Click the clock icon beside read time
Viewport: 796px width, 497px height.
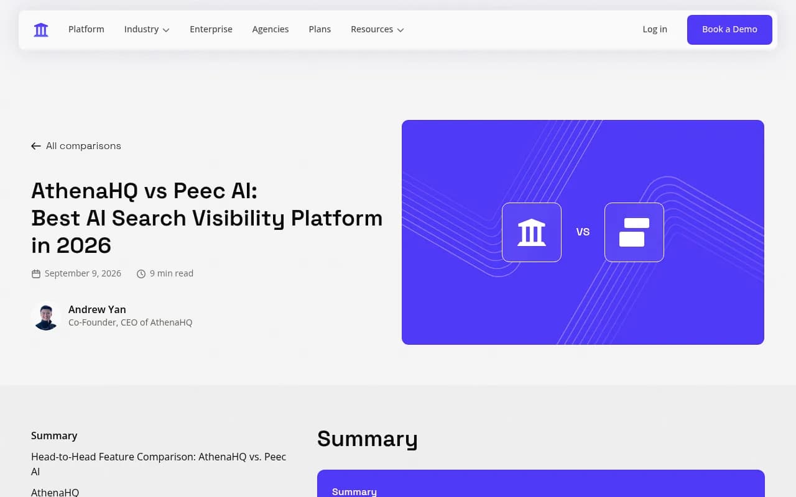[141, 273]
